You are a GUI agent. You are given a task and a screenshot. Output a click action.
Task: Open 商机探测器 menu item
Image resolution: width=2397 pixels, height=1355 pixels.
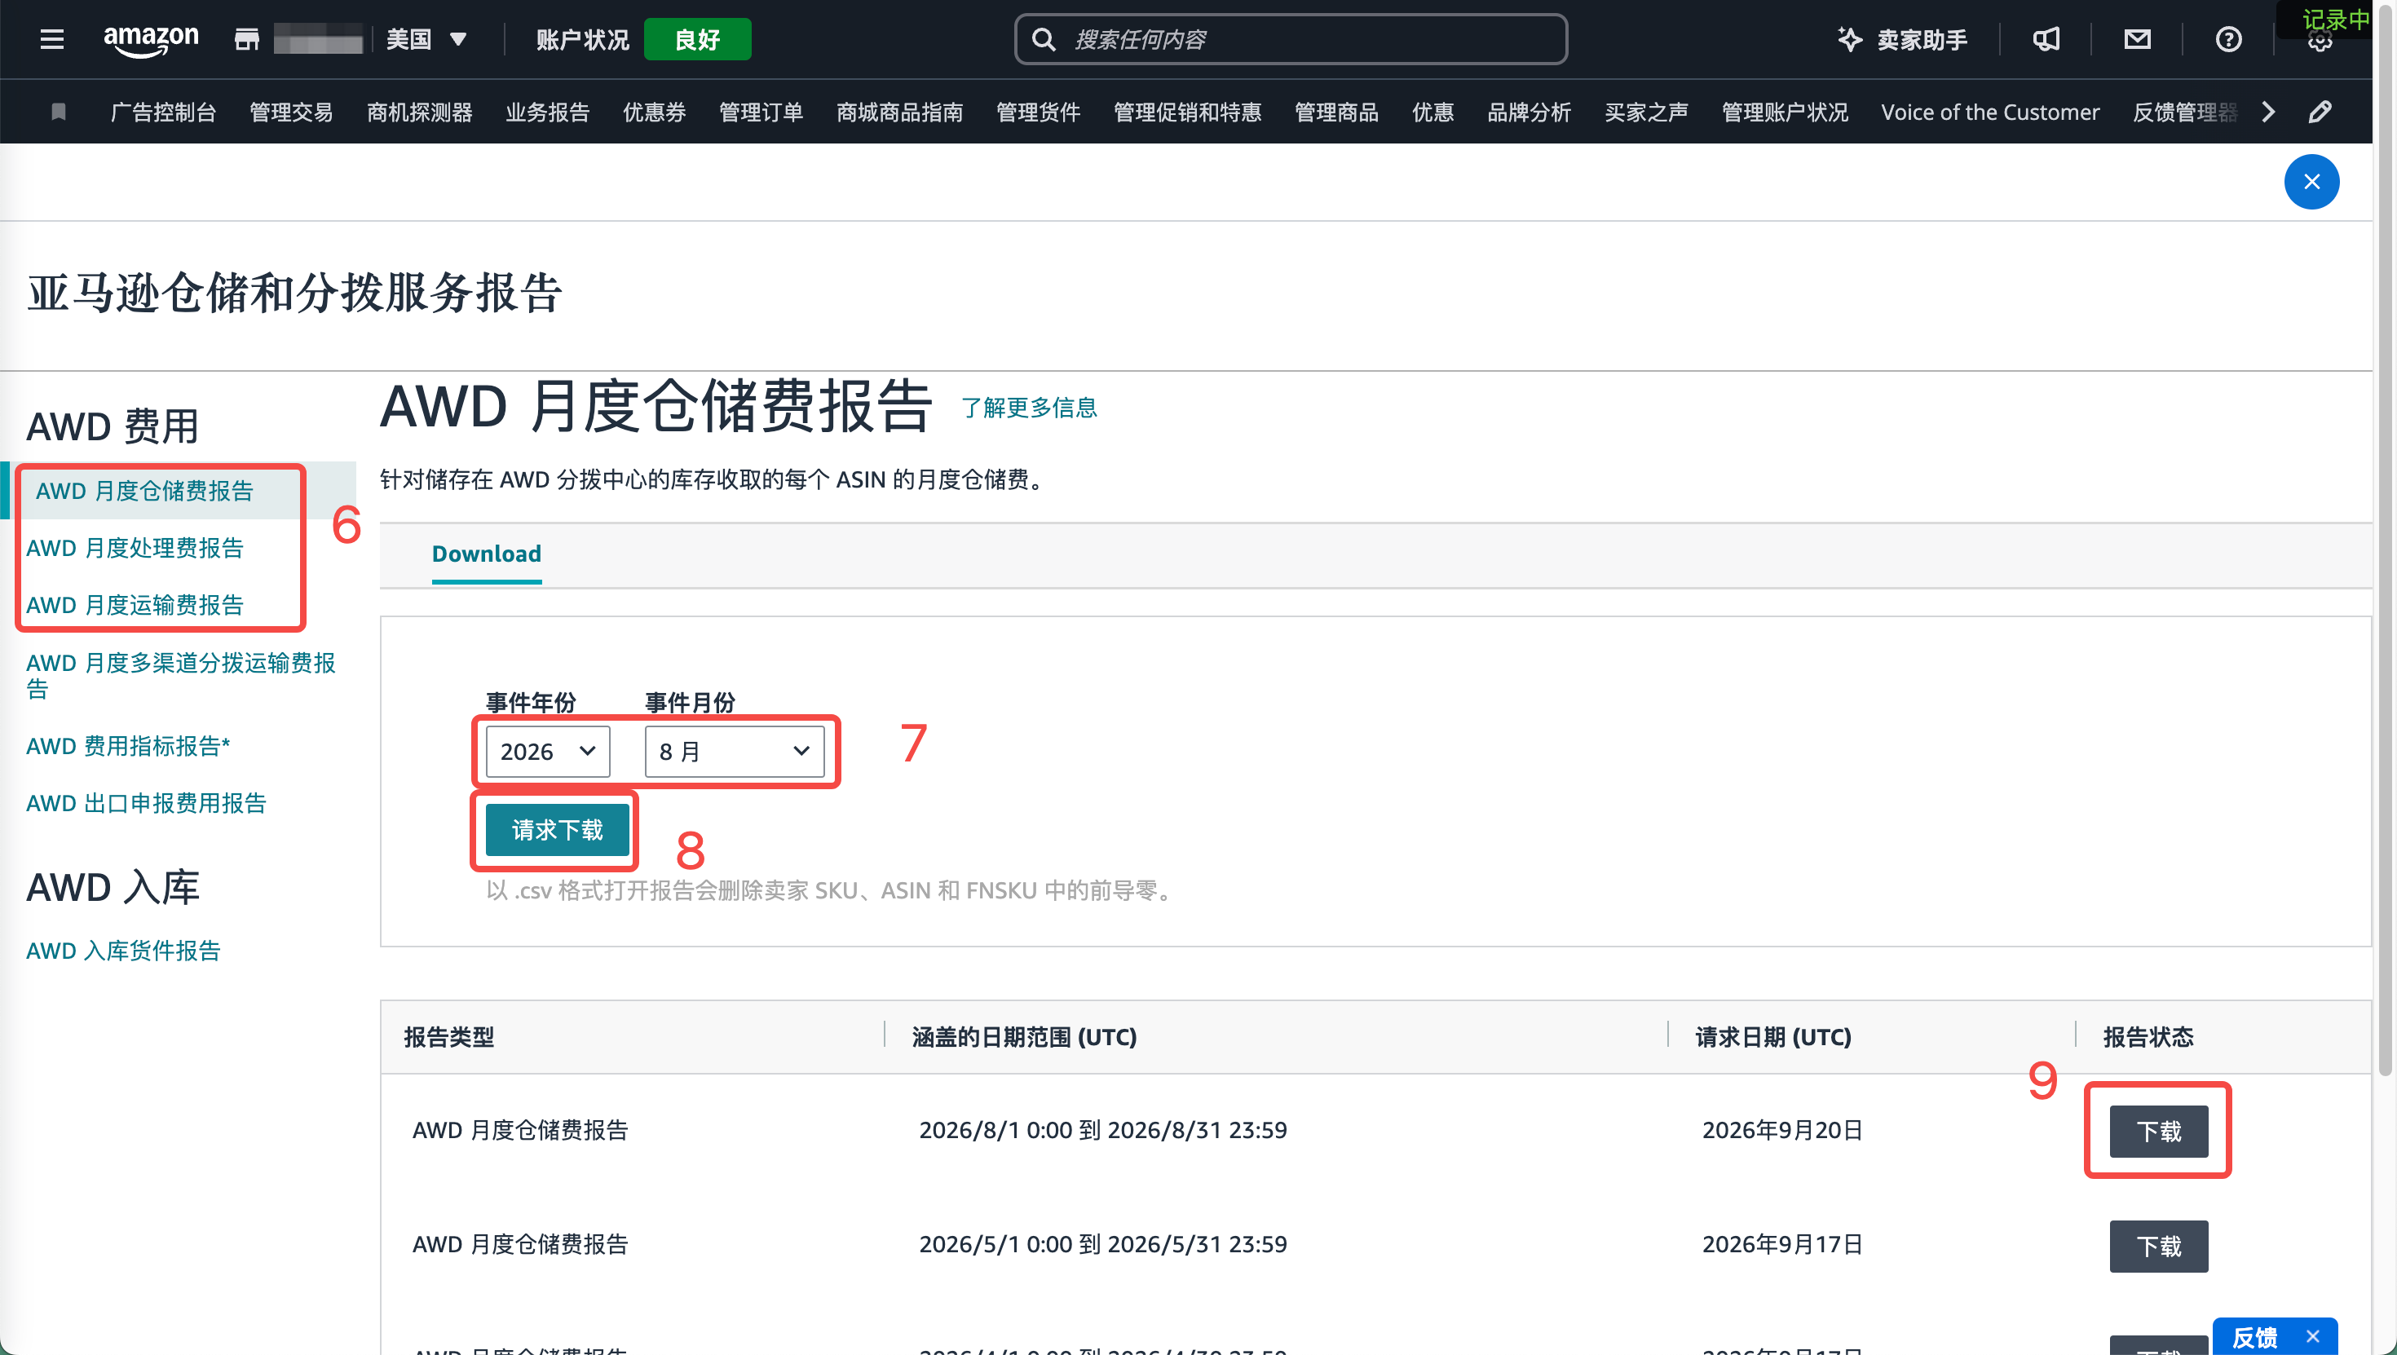(420, 112)
